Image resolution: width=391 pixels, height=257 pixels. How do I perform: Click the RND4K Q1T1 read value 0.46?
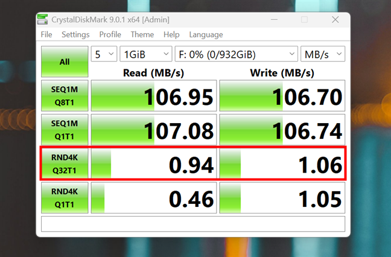pyautogui.click(x=154, y=198)
